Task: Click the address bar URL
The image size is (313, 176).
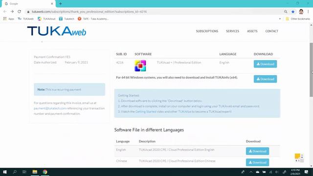Action: point(89,12)
